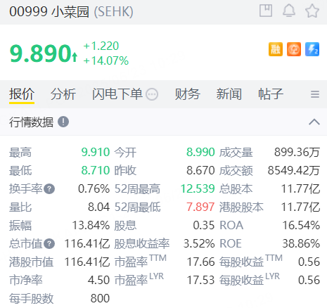The height and width of the screenshot is (308, 327).
Task: Click the 量比 value 8.04
Action: [98, 207]
